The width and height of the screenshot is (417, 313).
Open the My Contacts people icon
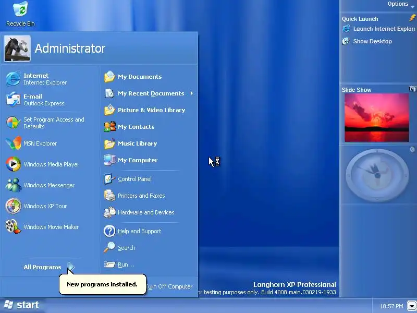click(109, 127)
